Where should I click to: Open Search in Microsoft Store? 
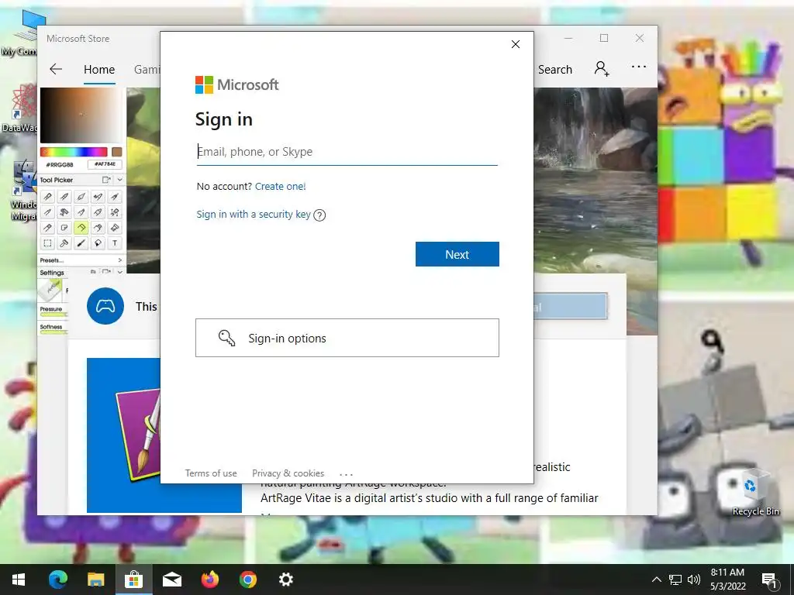[x=555, y=70]
